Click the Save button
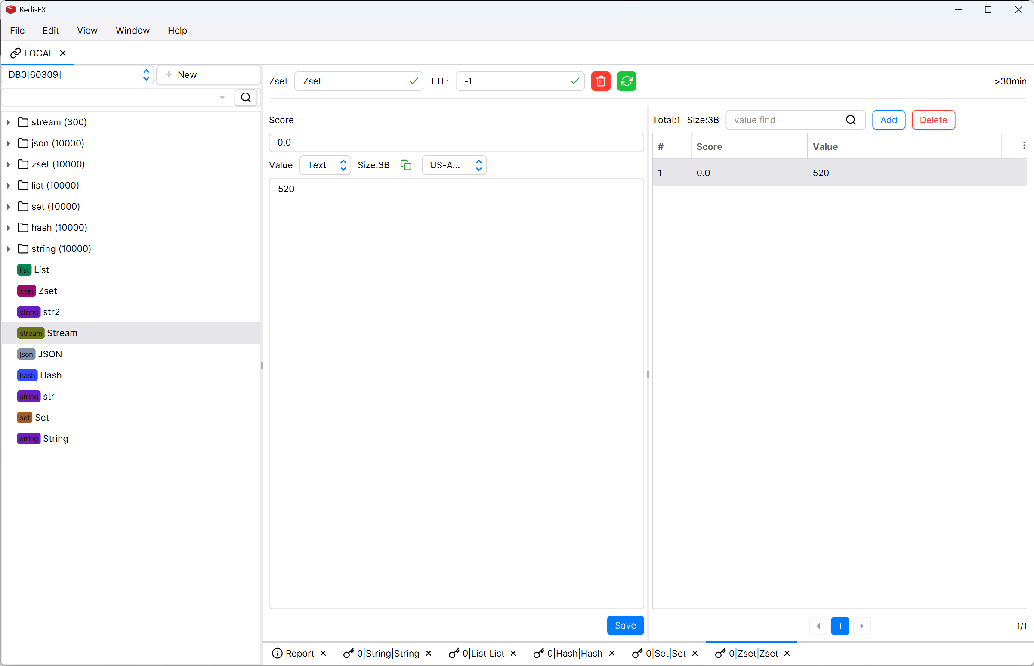1034x666 pixels. [x=625, y=625]
